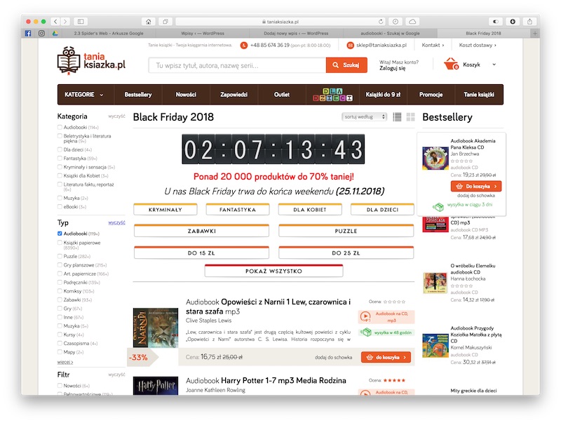Open the Zapowiedzi menu item
Screen dimensions: 561x423
(x=234, y=95)
